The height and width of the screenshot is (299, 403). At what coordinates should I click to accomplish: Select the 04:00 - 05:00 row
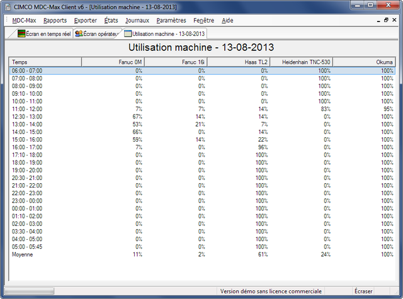tap(202, 239)
